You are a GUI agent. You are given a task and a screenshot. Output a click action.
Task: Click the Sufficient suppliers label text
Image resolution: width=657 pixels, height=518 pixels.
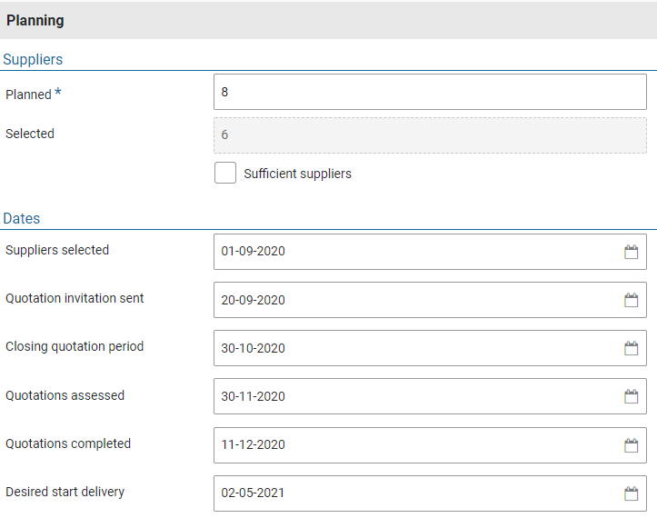pos(297,174)
